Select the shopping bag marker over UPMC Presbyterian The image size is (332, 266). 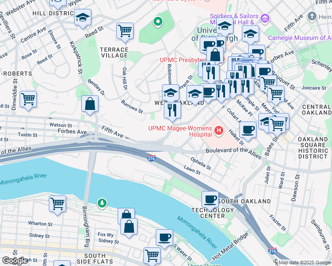coord(215,55)
